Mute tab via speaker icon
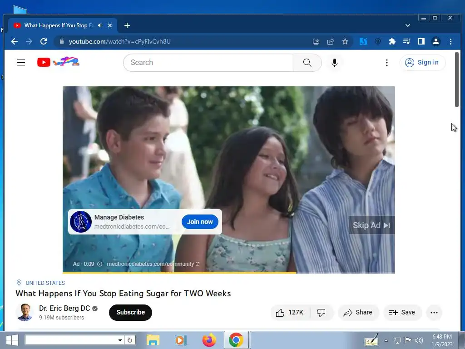This screenshot has width=465, height=349. point(100,25)
